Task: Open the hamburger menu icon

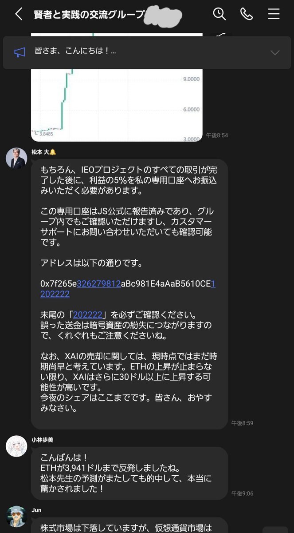Action: [x=274, y=14]
